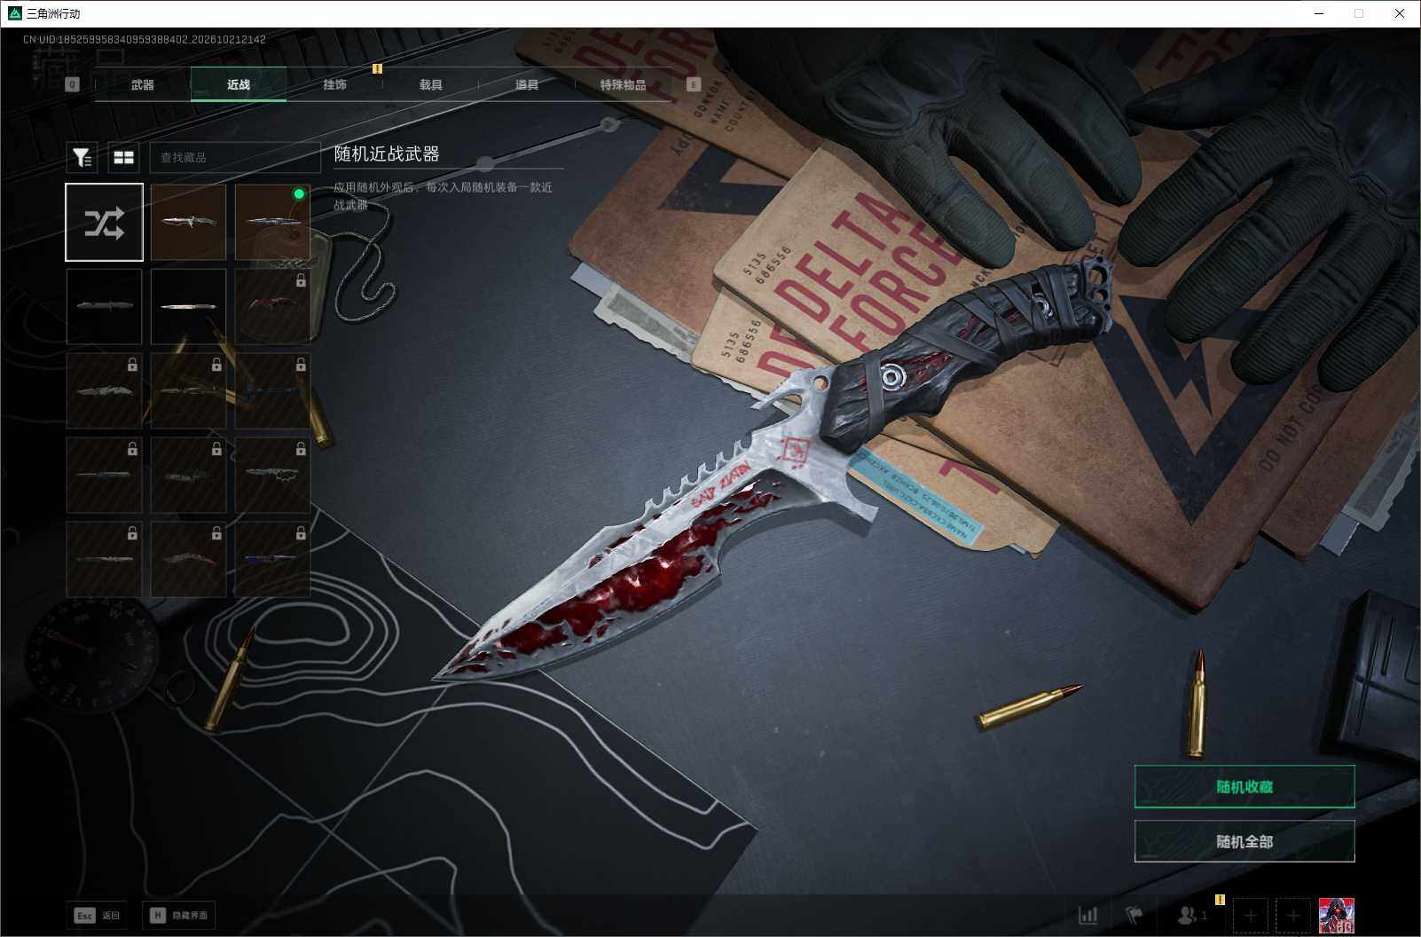Close the 三角洲行动 window

tap(1400, 13)
